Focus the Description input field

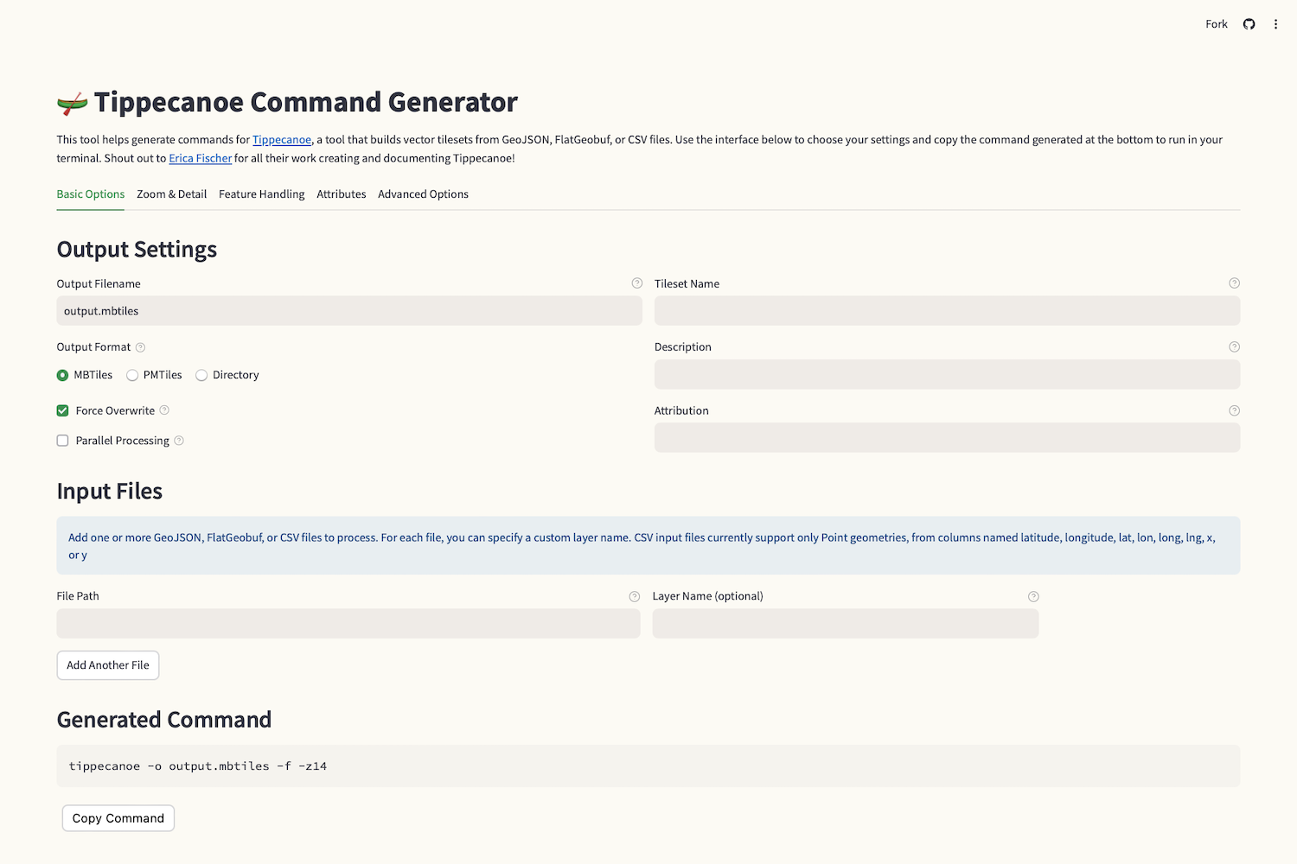(947, 374)
